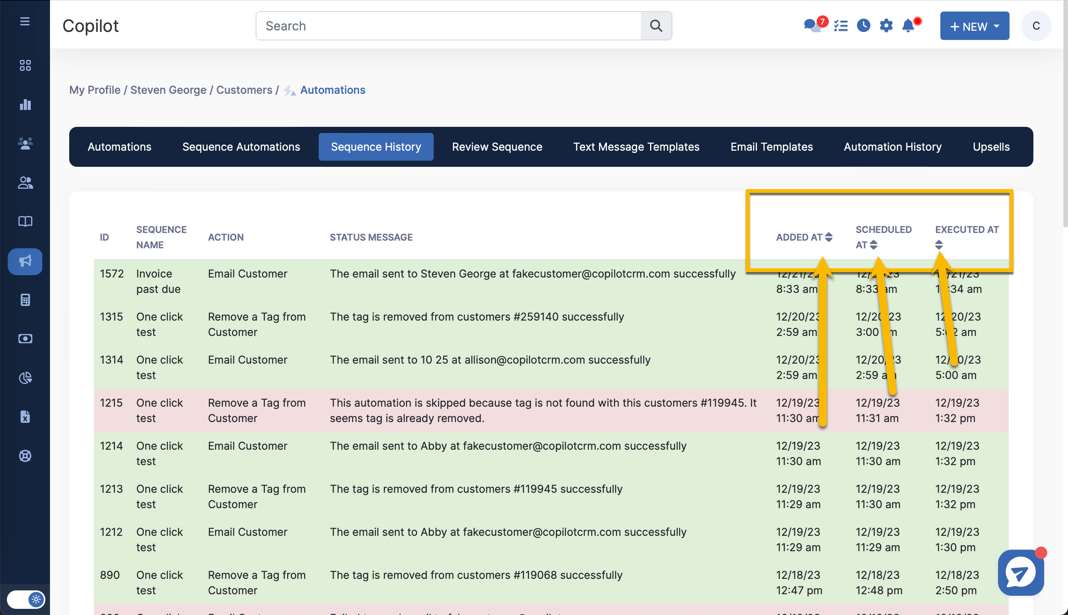Open the calculator icon in sidebar
1068x615 pixels.
coord(25,300)
